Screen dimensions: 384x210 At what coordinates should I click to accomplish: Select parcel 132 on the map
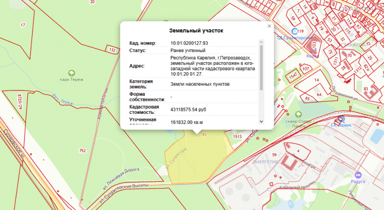112,50
